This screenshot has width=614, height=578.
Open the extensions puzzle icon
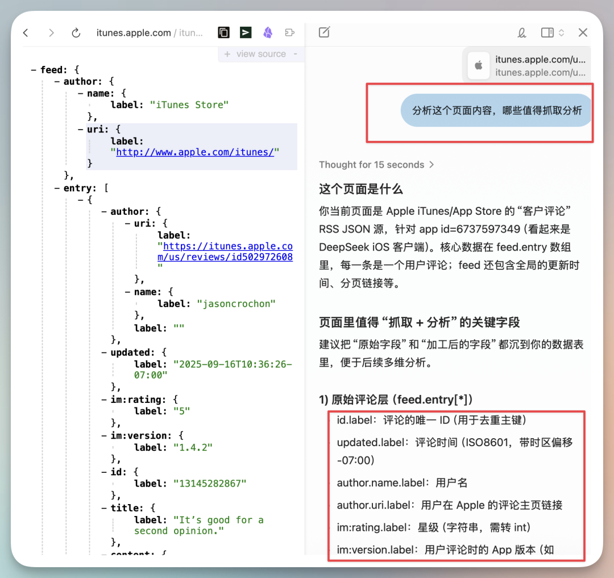tap(290, 32)
